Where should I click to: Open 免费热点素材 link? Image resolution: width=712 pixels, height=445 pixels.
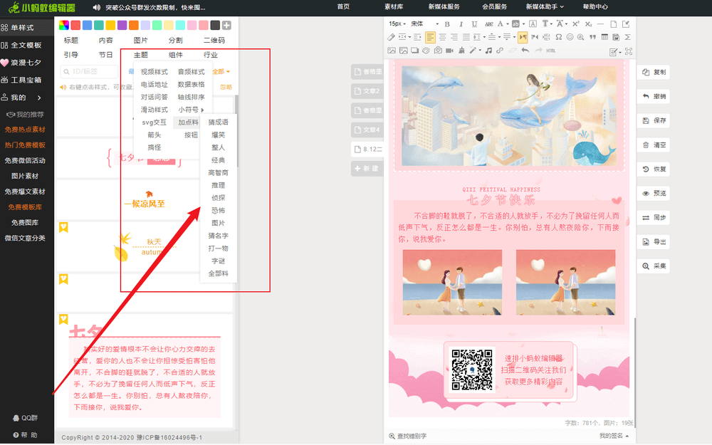click(x=25, y=130)
